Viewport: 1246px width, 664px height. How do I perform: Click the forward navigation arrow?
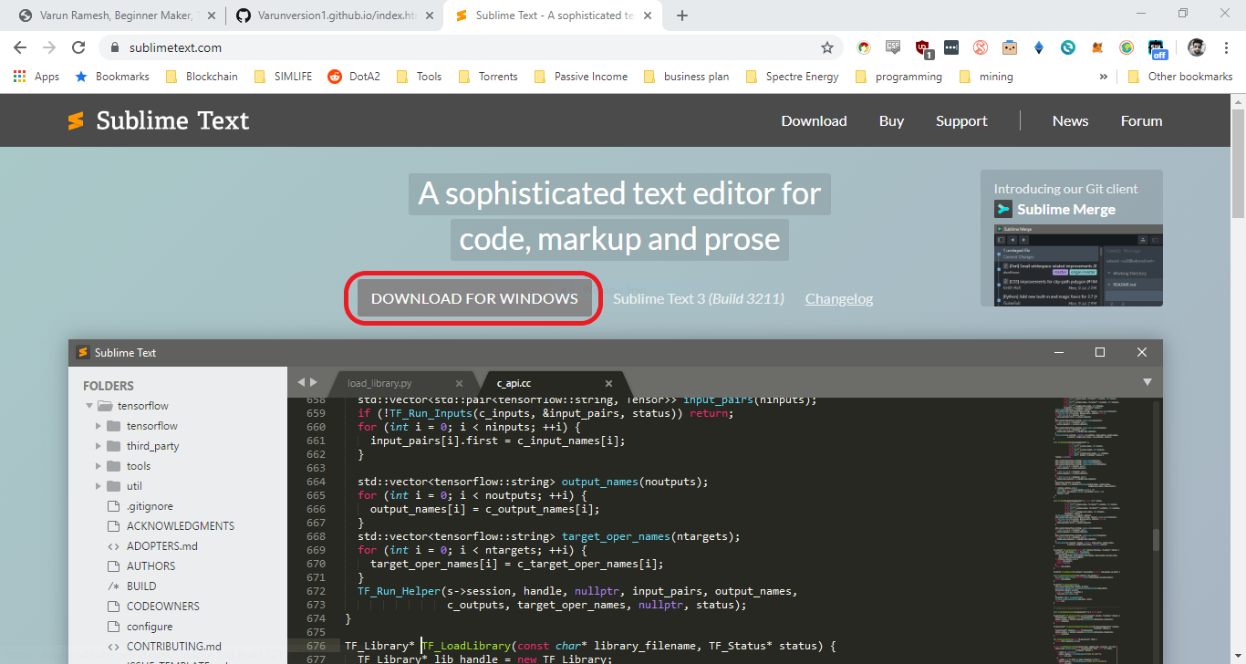point(49,47)
